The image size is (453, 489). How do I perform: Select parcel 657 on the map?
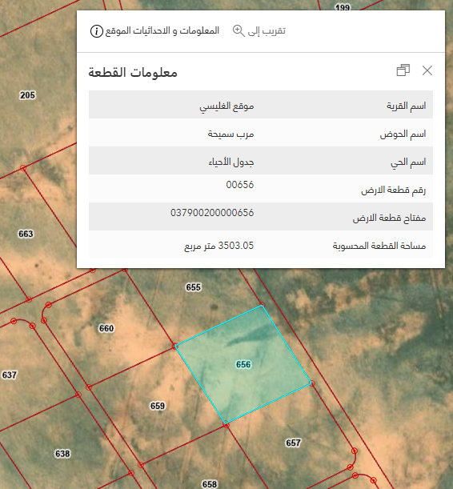[x=293, y=443]
